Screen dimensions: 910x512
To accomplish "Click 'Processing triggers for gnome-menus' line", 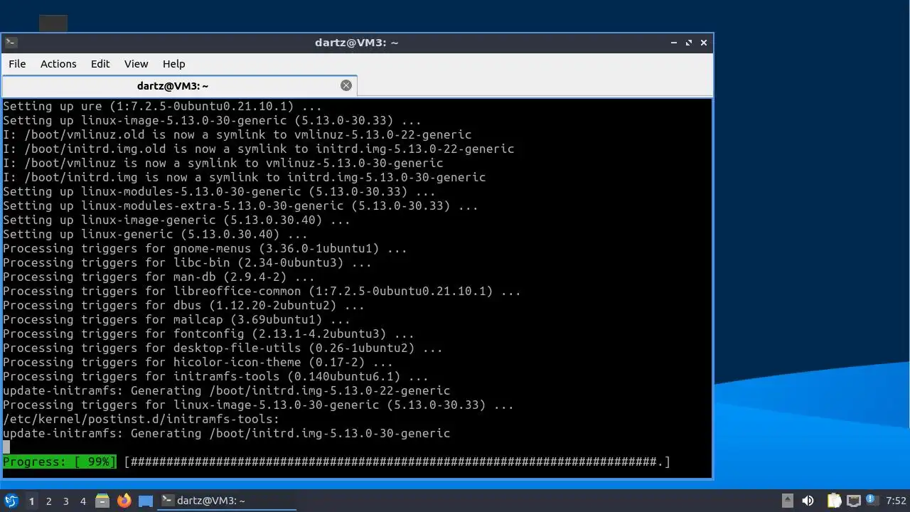I will (x=205, y=249).
